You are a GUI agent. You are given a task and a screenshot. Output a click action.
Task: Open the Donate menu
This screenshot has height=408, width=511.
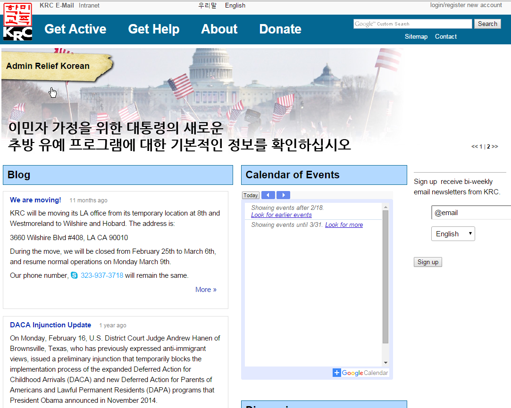280,29
